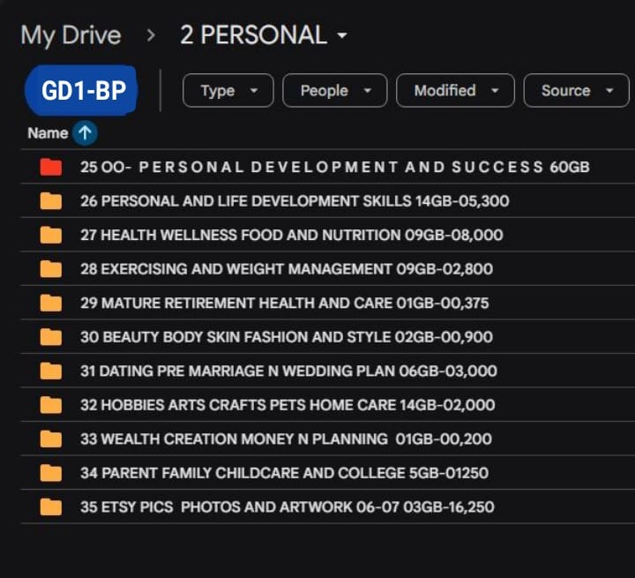
Task: Open the Modified filter dropdown
Action: (x=455, y=91)
